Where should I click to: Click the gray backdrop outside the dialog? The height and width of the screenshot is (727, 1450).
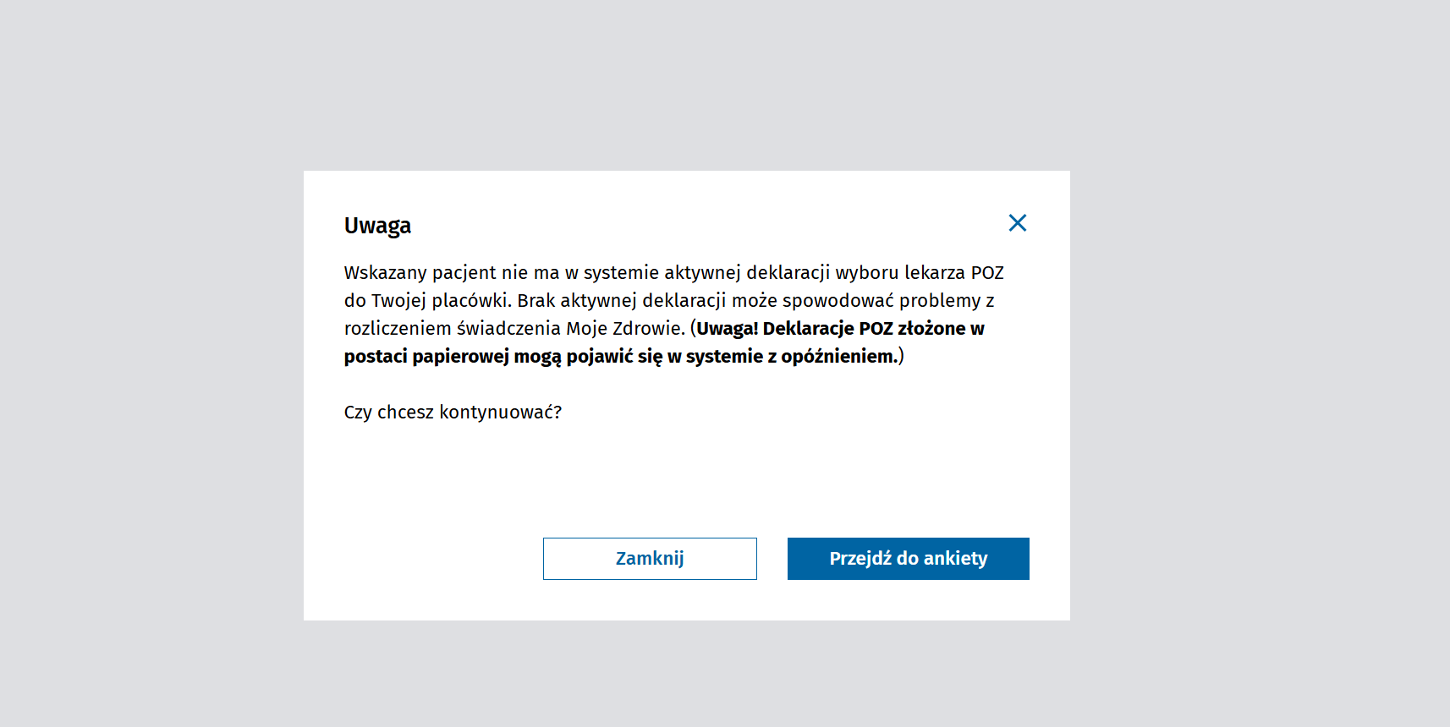click(x=144, y=363)
